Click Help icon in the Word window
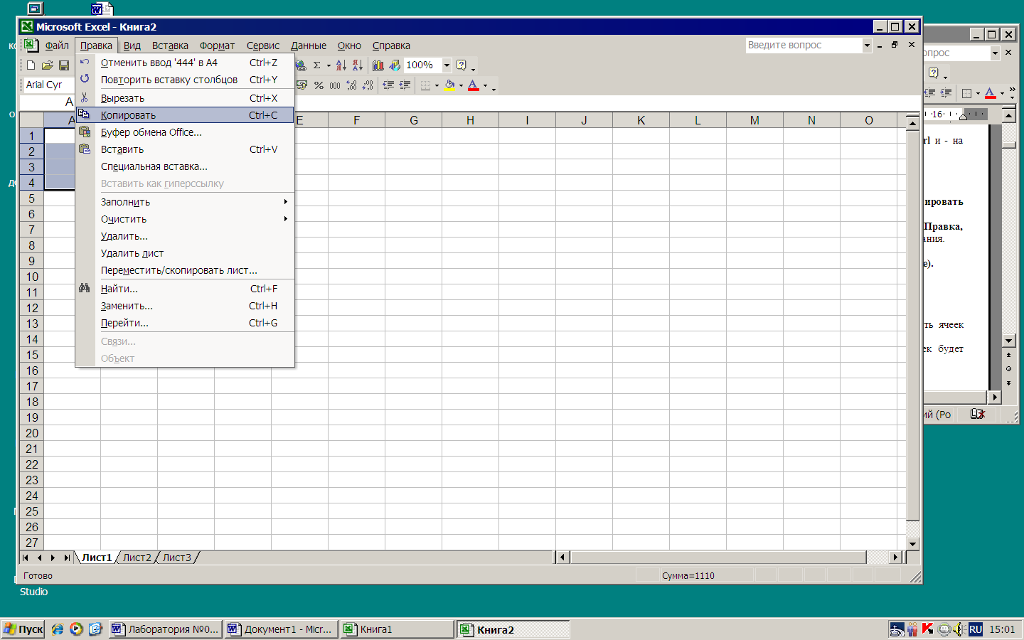1024x640 pixels. (934, 73)
